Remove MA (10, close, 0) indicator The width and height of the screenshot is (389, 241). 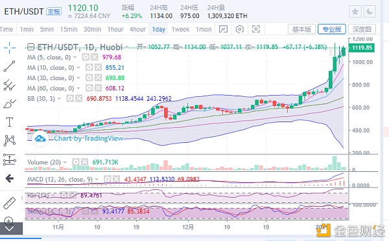[x=99, y=67]
